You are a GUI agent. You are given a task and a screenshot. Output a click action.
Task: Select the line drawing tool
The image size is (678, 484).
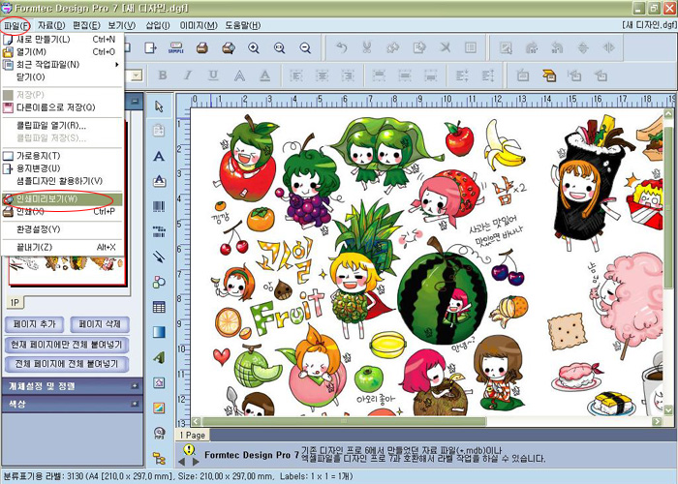pyautogui.click(x=159, y=257)
